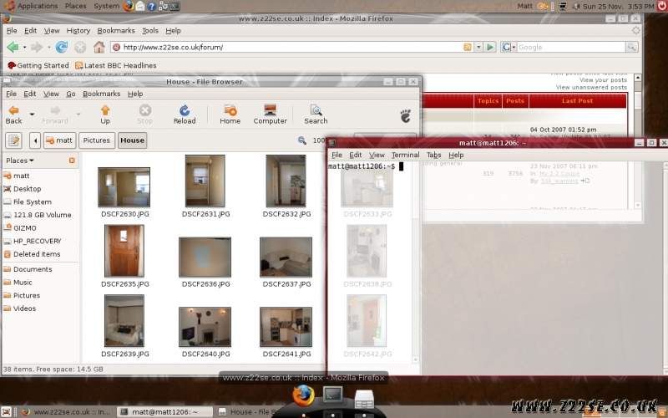Select kitchen photo DSCF2641.JPG

(x=286, y=327)
